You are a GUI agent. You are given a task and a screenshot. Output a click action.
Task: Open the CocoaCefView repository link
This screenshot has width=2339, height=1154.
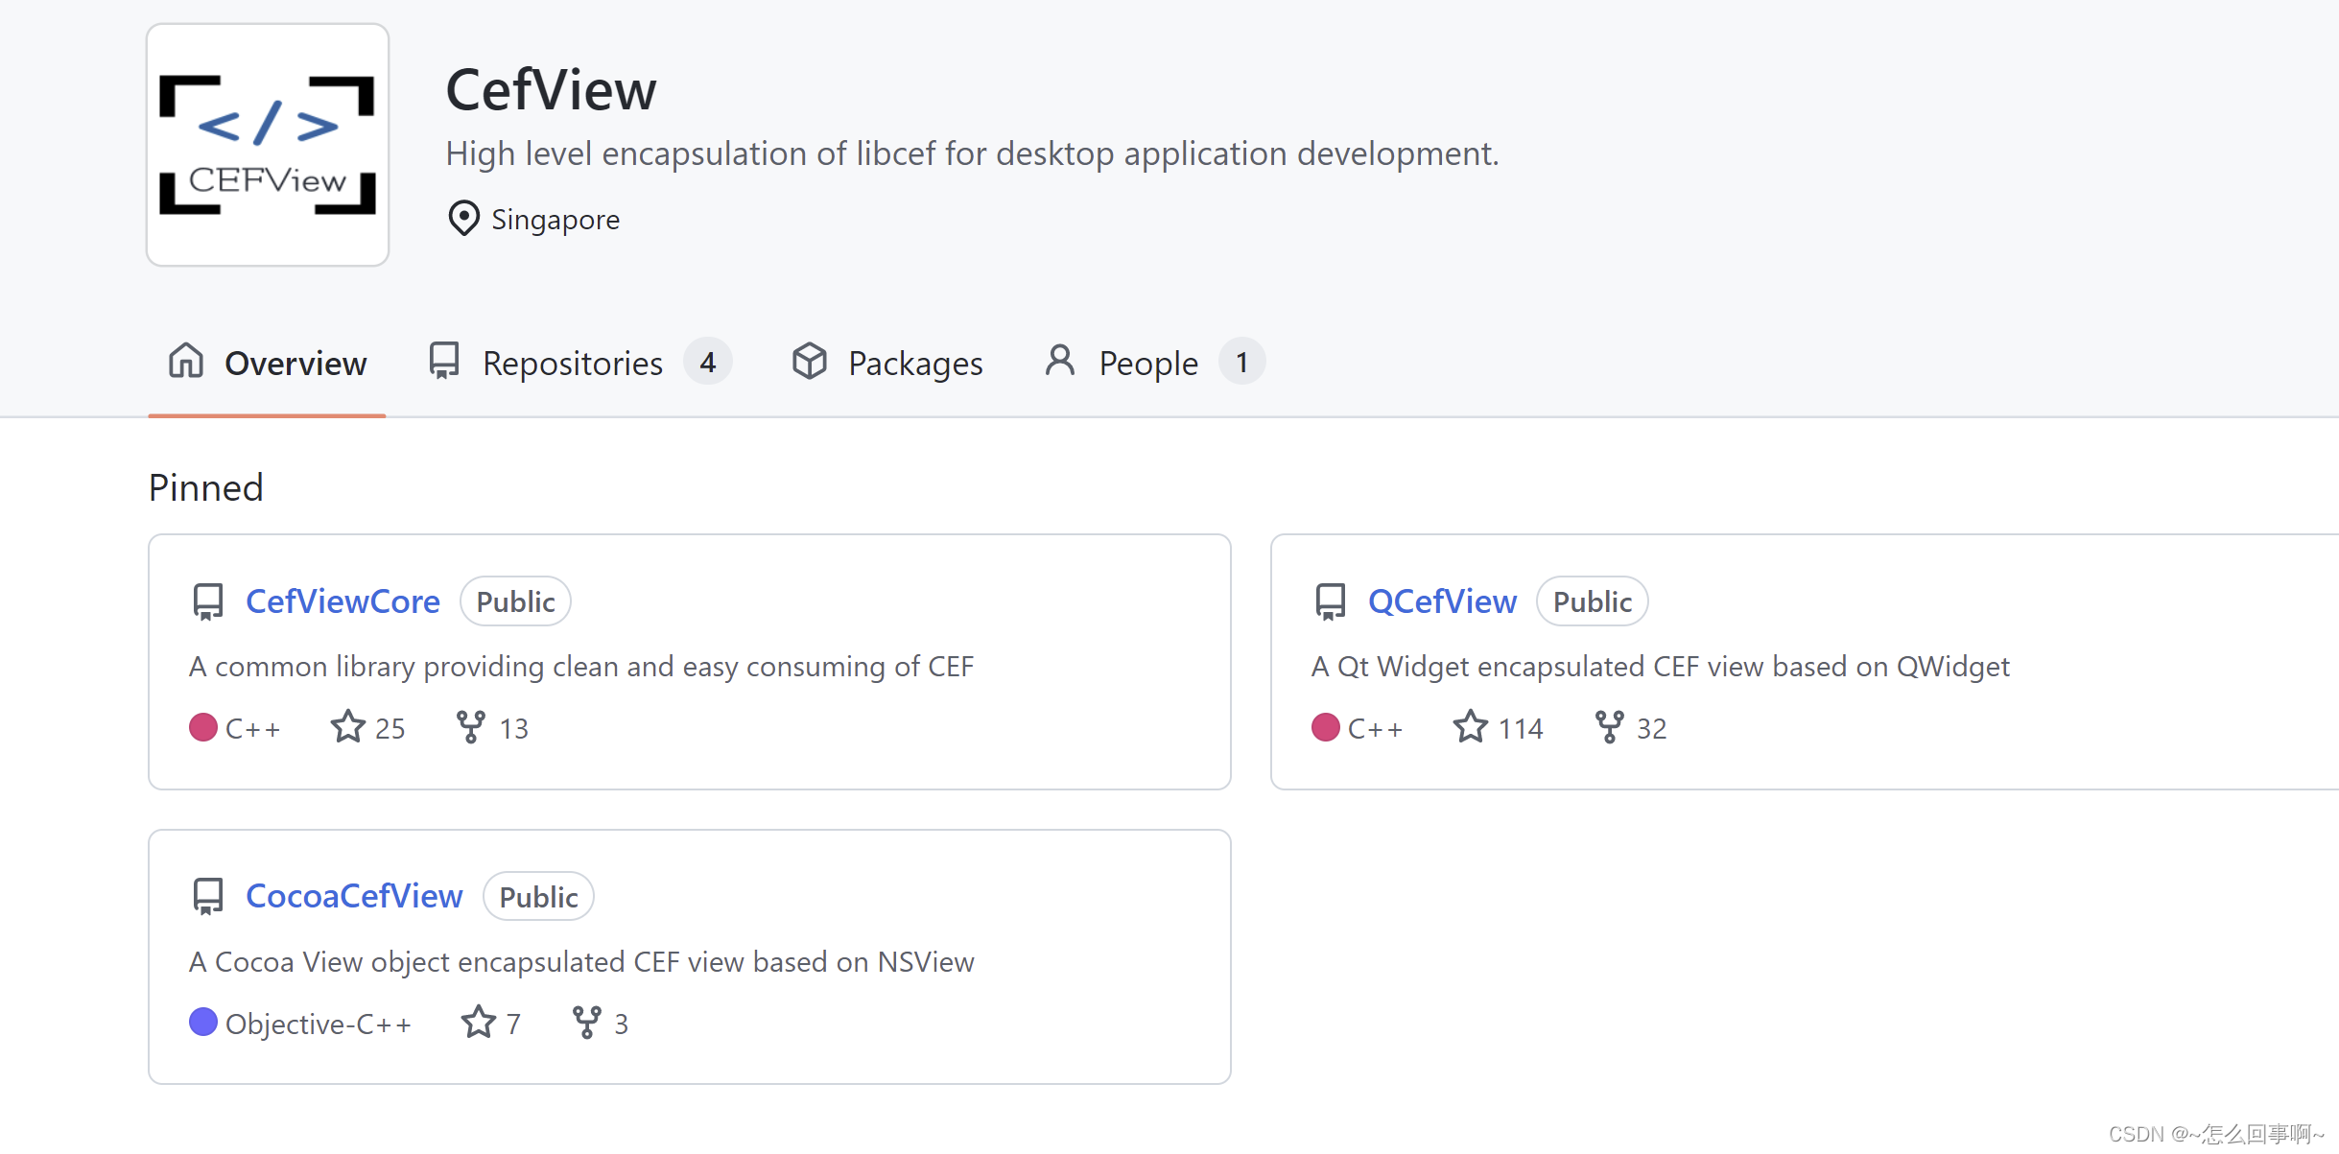[x=354, y=895]
